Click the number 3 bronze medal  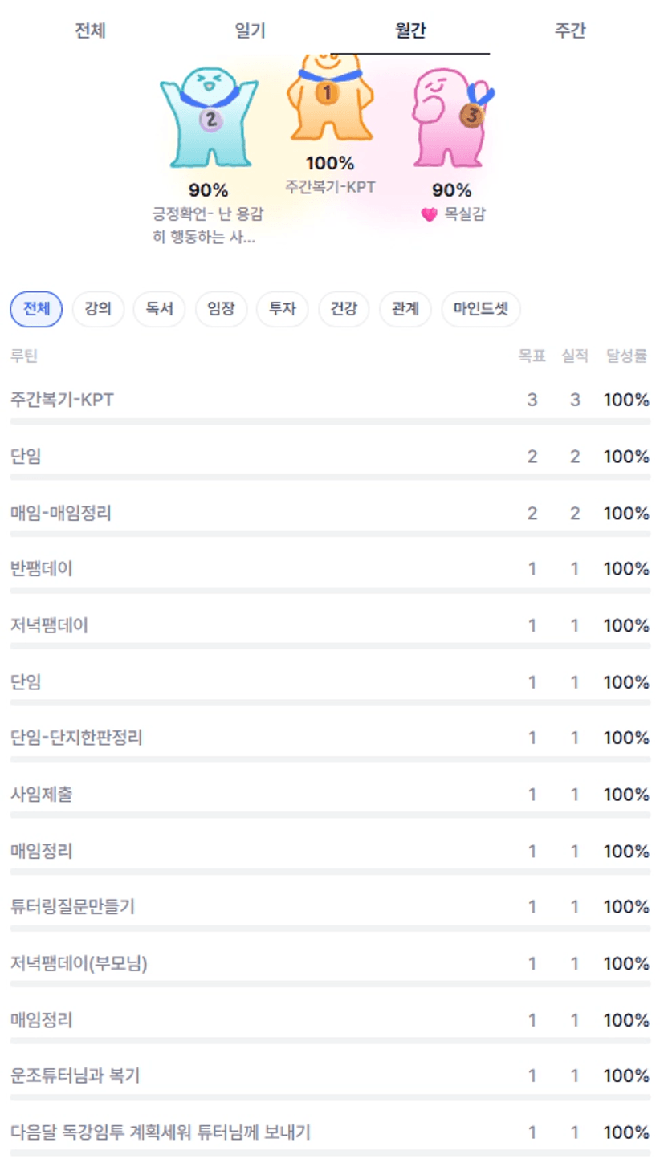[x=471, y=116]
